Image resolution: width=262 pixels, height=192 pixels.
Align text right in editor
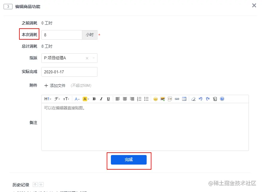pyautogui.click(x=132, y=99)
